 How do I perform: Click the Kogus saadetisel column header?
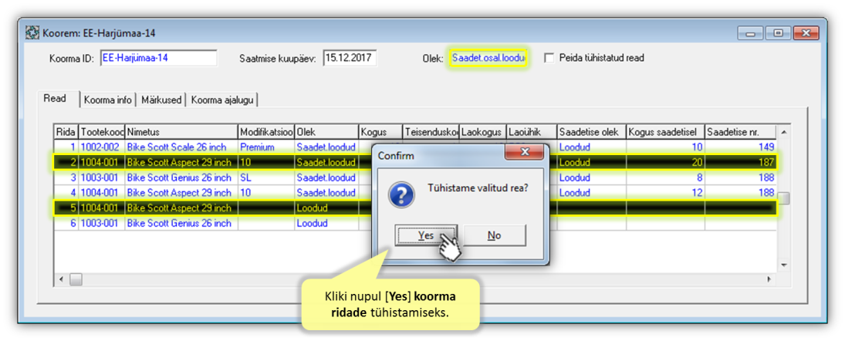pos(665,132)
